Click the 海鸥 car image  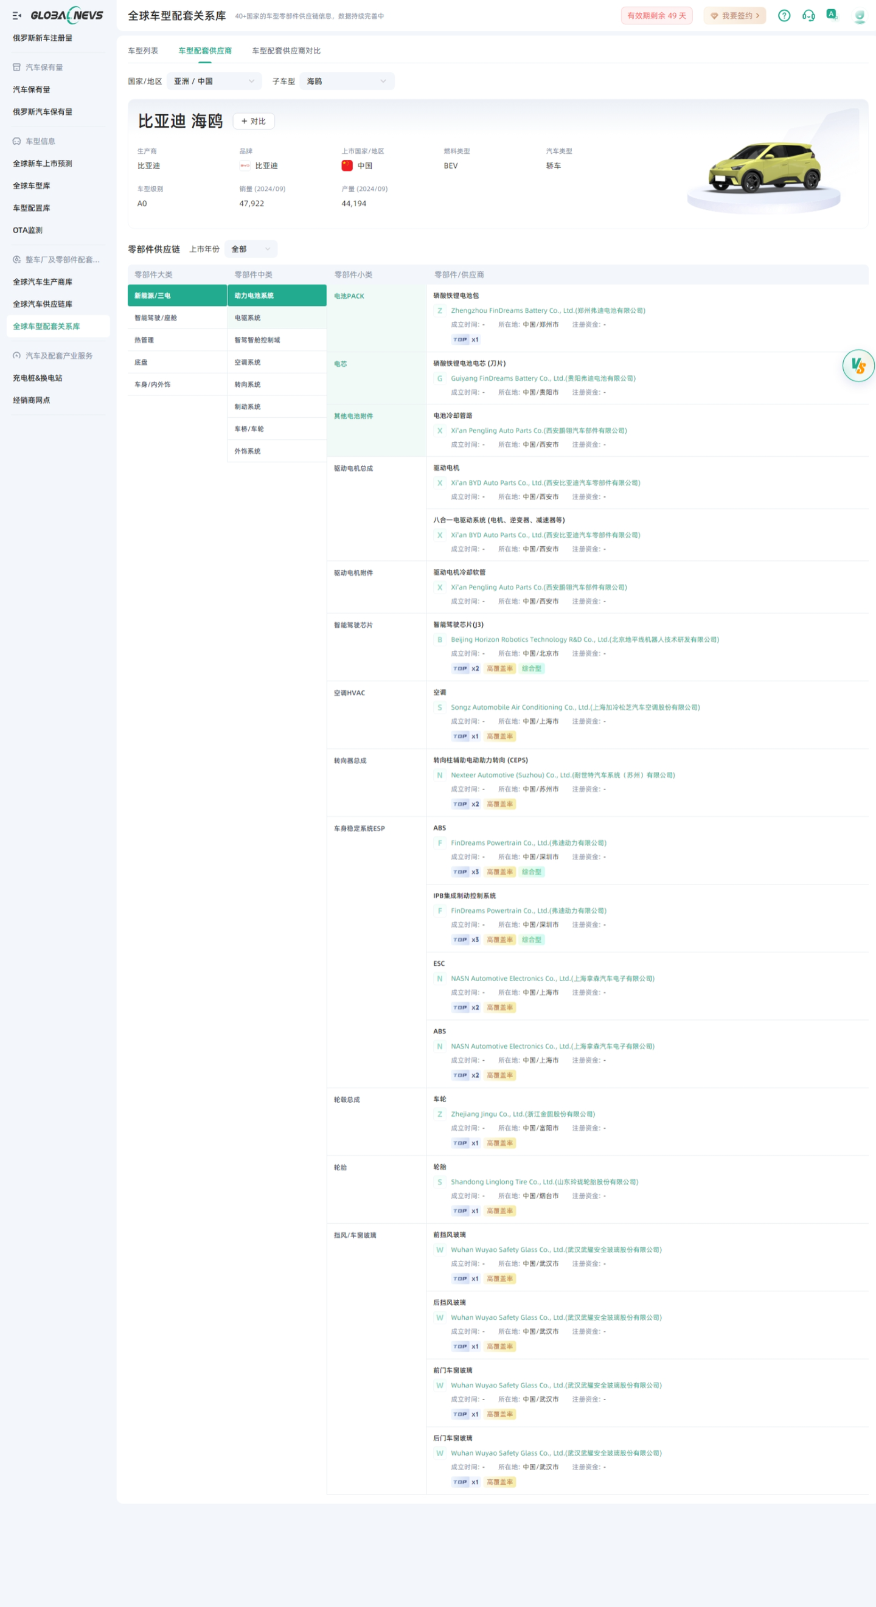pos(764,168)
